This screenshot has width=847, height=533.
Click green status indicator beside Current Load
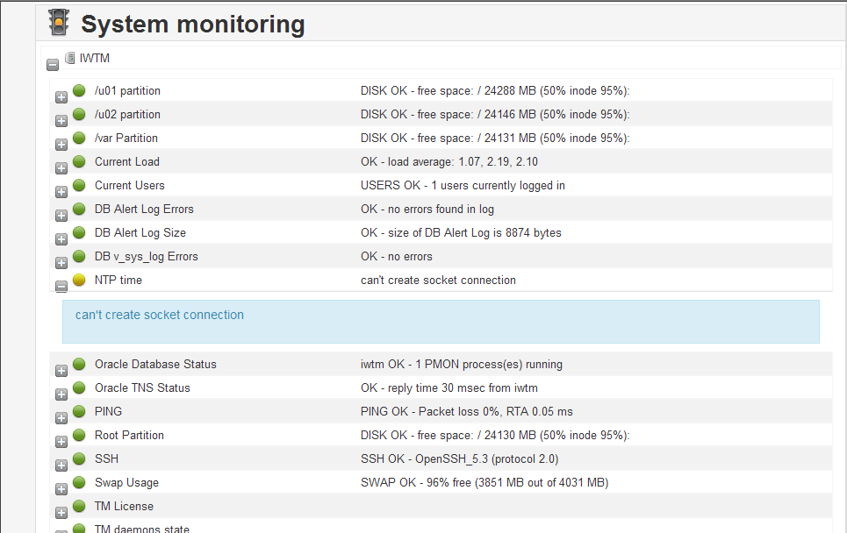(79, 161)
